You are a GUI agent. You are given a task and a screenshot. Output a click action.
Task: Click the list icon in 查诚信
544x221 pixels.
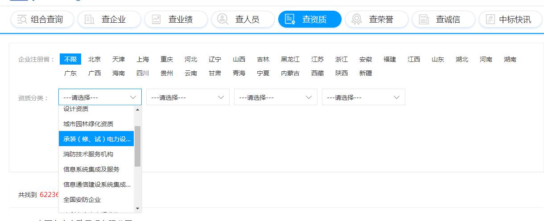(424, 19)
